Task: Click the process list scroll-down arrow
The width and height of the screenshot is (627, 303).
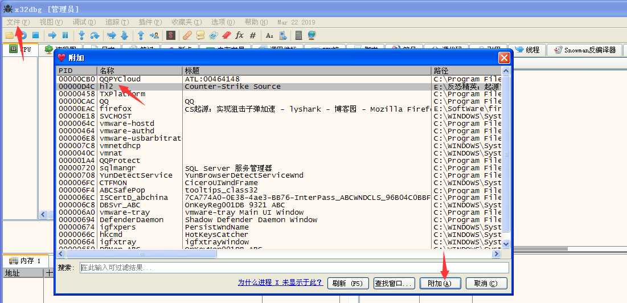Action: (506, 243)
